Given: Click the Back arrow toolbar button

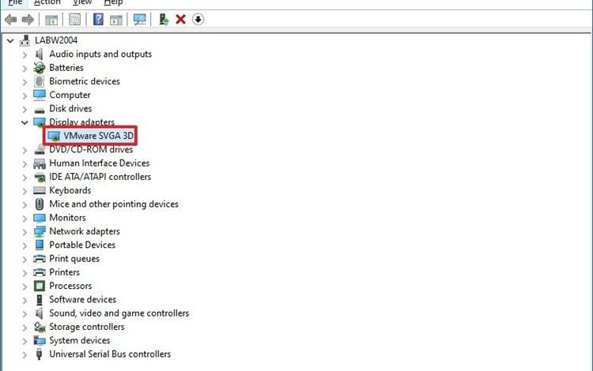Looking at the screenshot, I should tap(10, 19).
